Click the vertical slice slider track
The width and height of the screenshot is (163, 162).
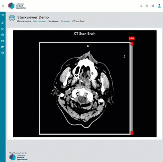pyautogui.click(x=132, y=88)
